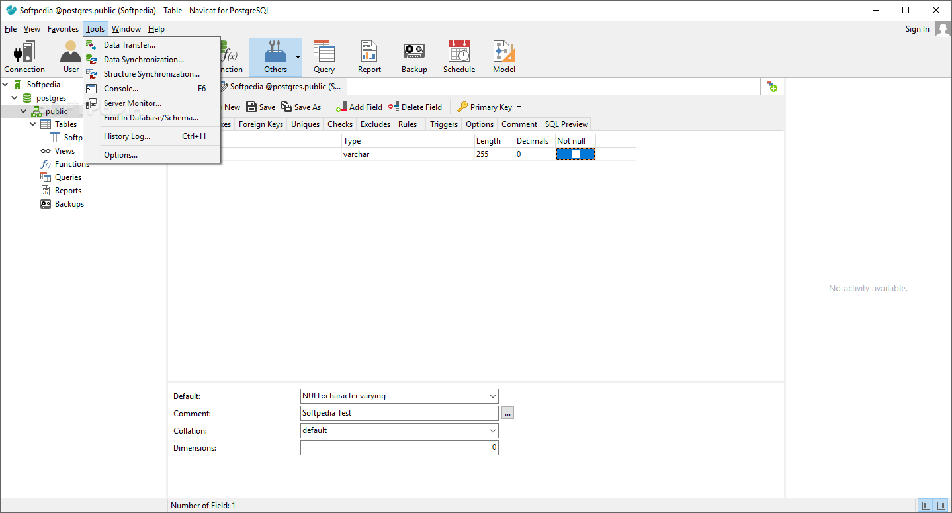
Task: Open the Report toolbar icon
Action: (369, 57)
